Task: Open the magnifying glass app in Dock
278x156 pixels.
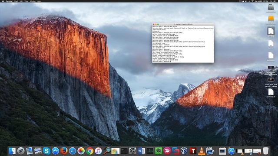Action: tap(107, 151)
